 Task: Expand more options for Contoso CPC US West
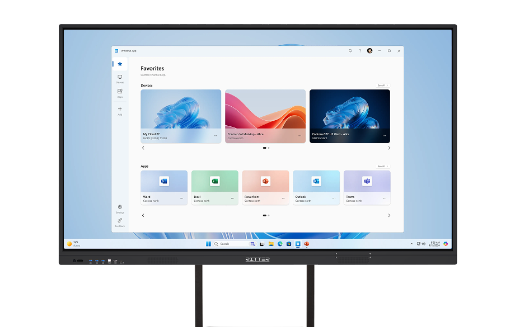tap(384, 136)
